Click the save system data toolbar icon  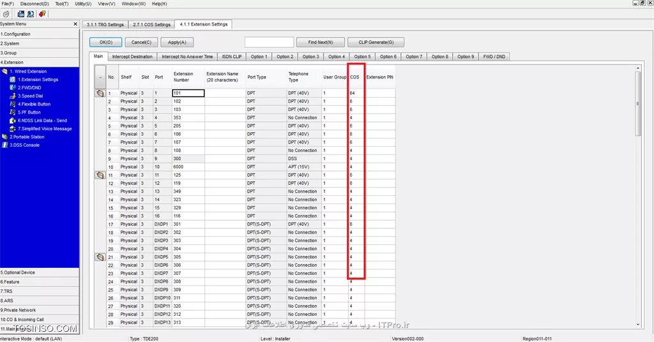pyautogui.click(x=20, y=14)
